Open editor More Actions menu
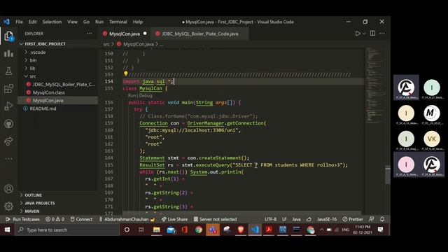Screen dimensions: 448x252 pos(382,34)
